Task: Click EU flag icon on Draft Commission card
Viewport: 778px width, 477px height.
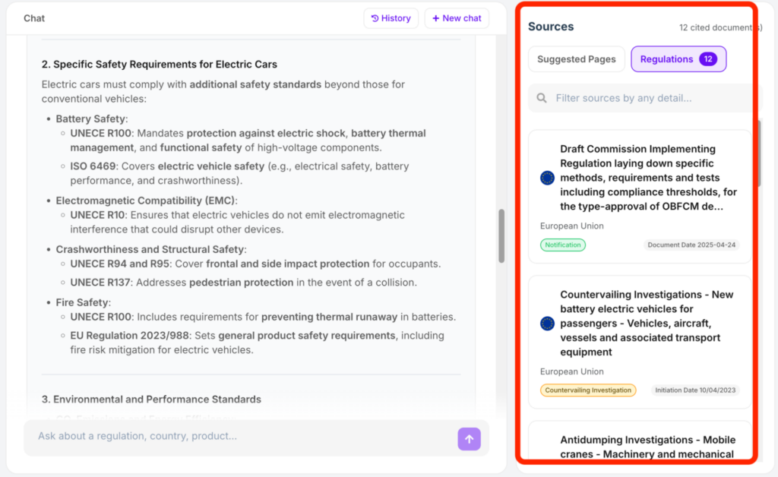Action: click(547, 178)
